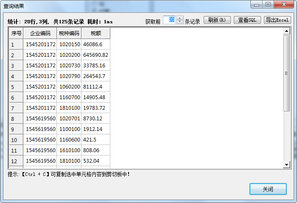Select tax amount cell 645690.82
The width and height of the screenshot is (297, 203).
[x=95, y=55]
